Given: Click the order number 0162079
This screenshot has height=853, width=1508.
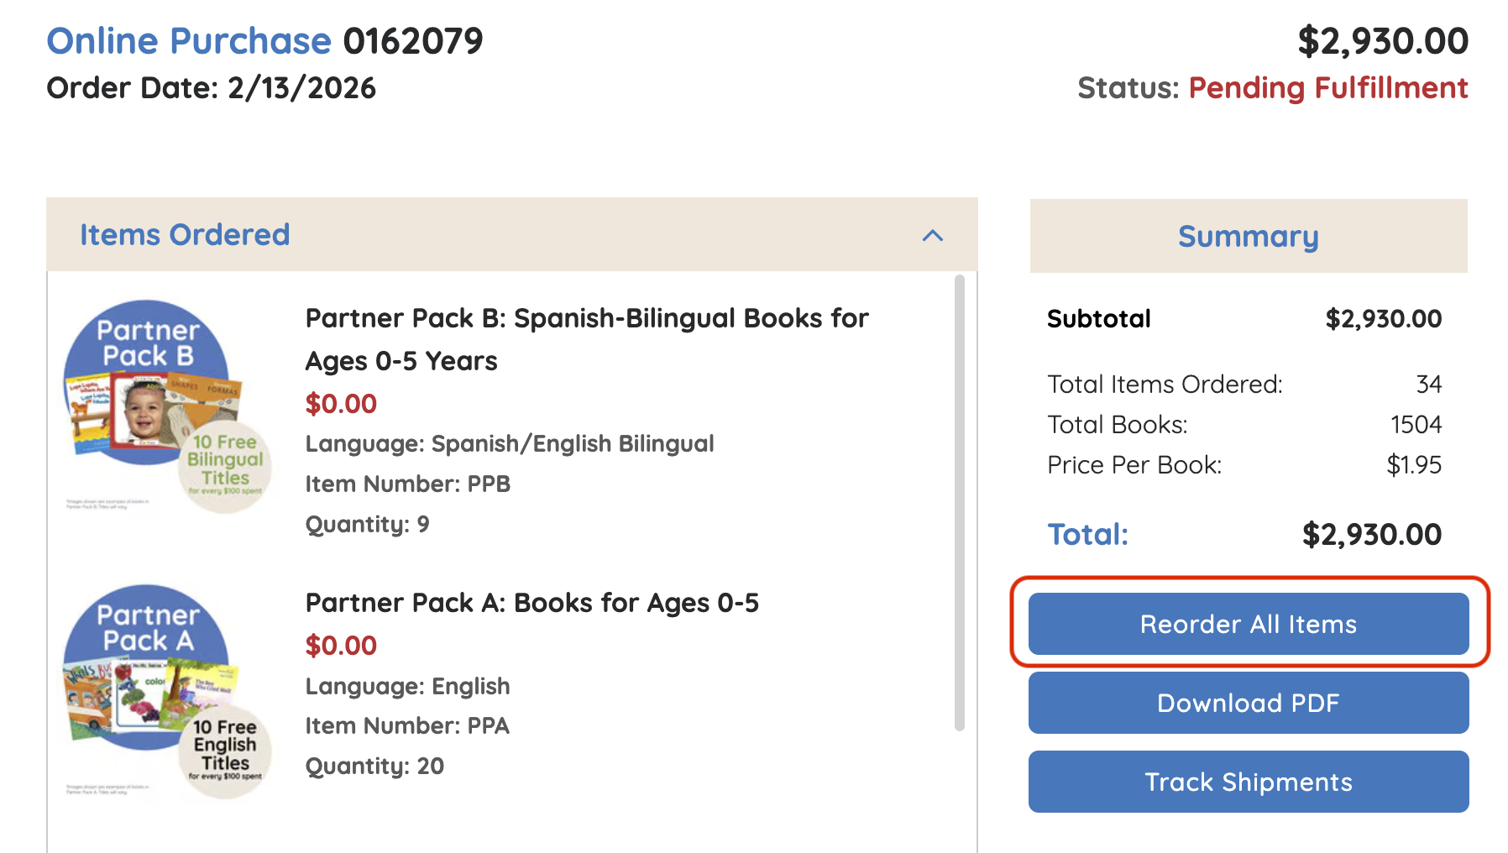Looking at the screenshot, I should [x=413, y=39].
